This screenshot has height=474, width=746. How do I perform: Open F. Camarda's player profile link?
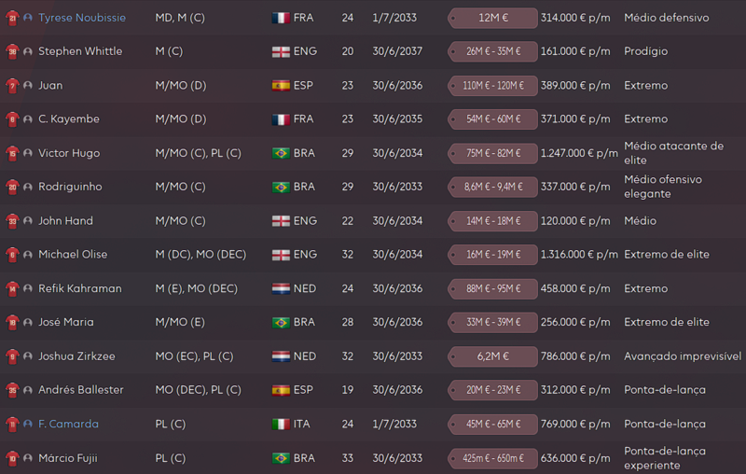tap(68, 424)
